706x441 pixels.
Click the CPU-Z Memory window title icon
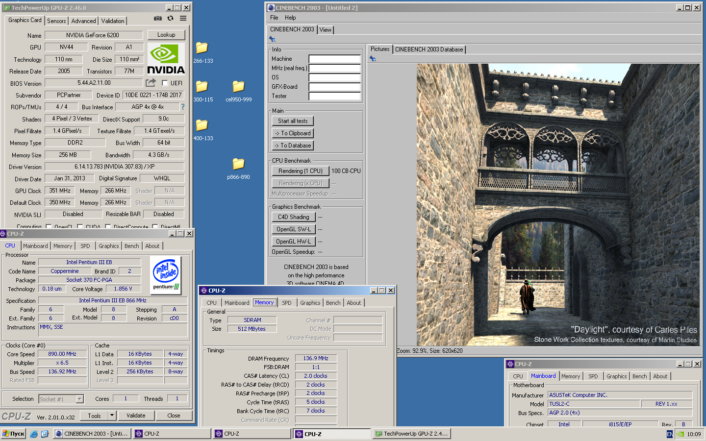[204, 291]
